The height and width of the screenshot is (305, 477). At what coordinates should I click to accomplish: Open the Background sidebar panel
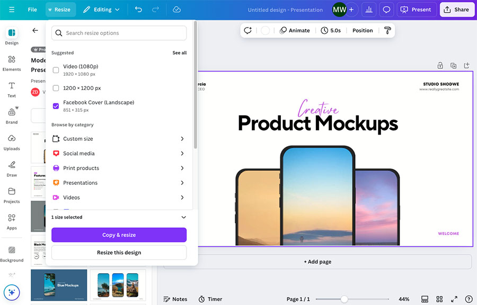pyautogui.click(x=12, y=254)
